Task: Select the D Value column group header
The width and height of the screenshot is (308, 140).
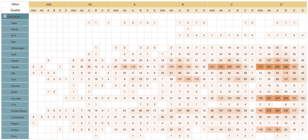Action: pyautogui.click(x=281, y=4)
